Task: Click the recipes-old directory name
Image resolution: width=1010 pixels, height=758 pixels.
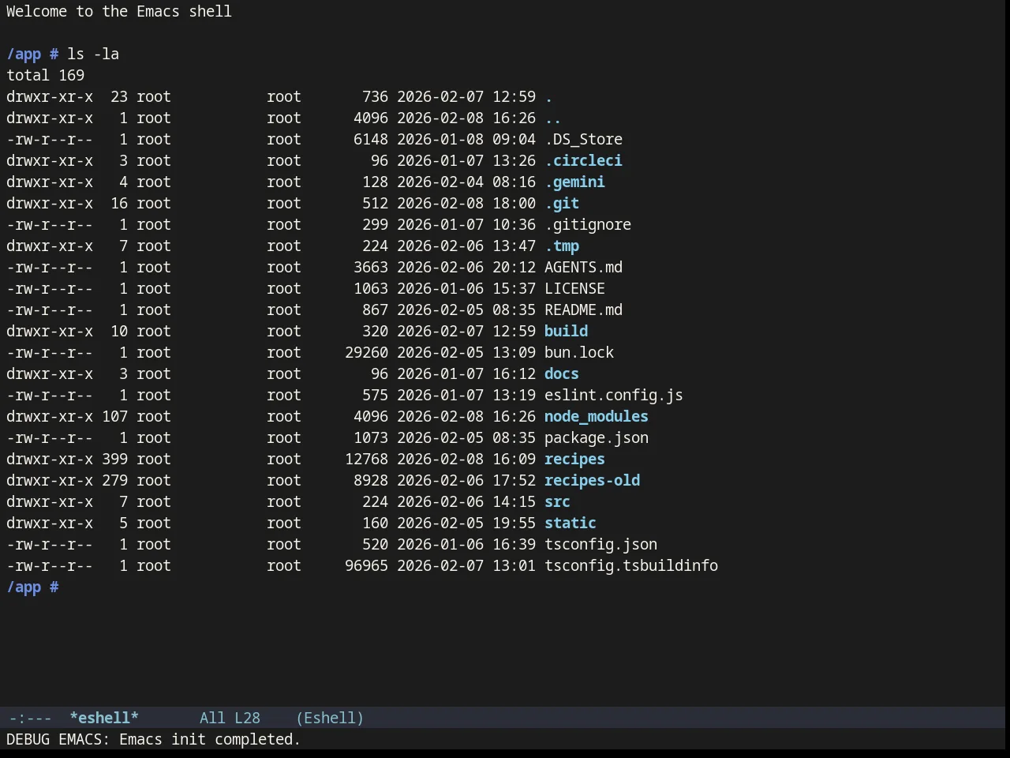Action: tap(592, 480)
